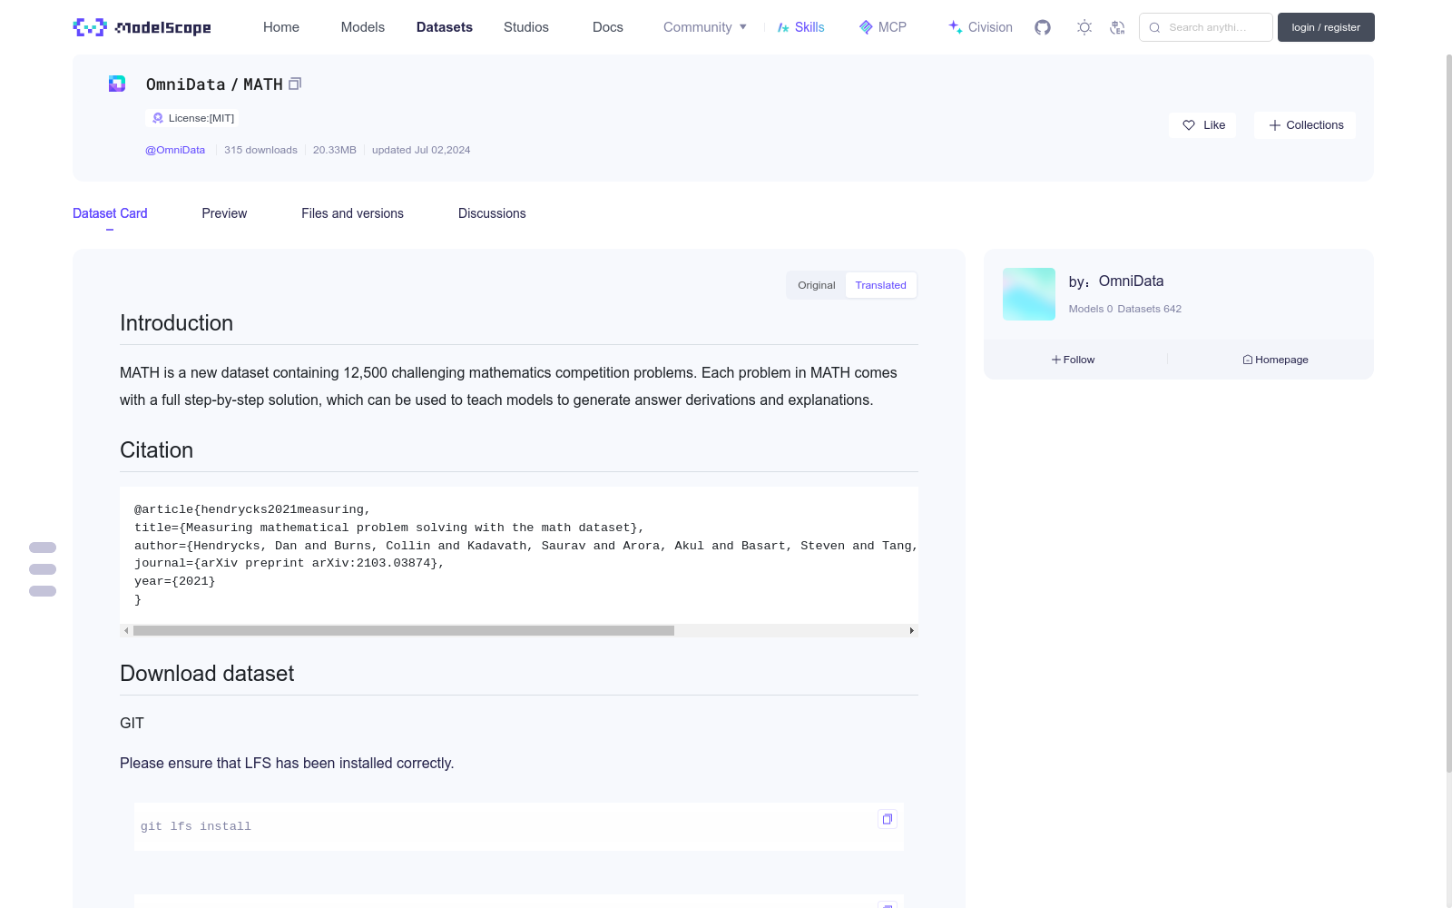This screenshot has width=1452, height=908.
Task: Visit the OmniData Homepage
Action: [1275, 360]
